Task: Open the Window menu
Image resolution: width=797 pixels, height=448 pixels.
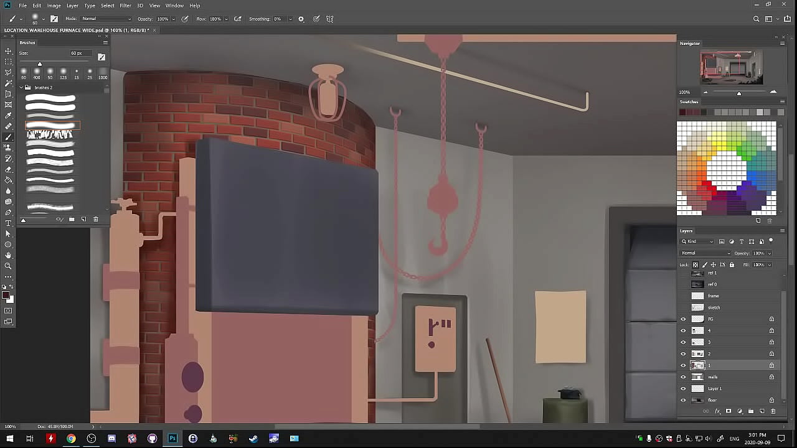Action: (174, 6)
